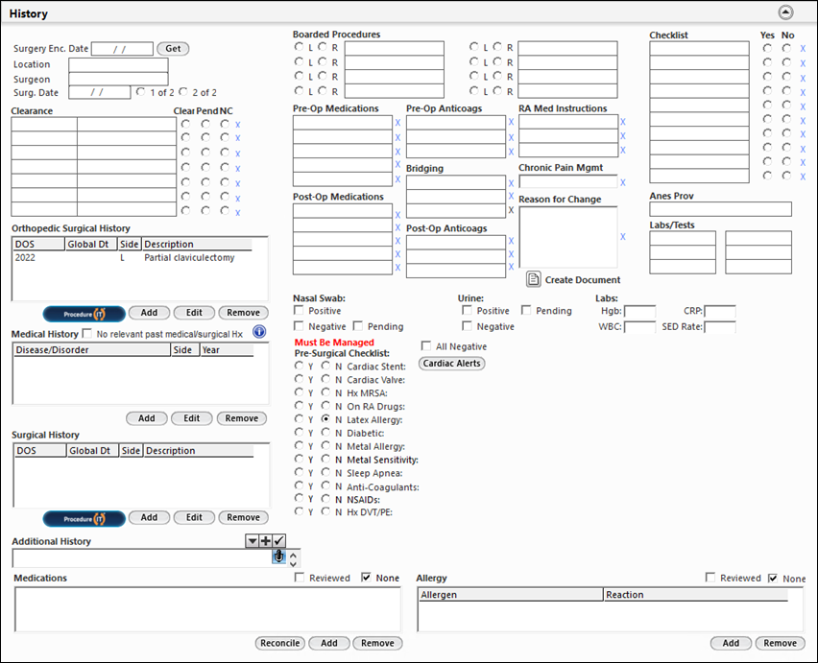Image resolution: width=818 pixels, height=663 pixels.
Task: Click the Procedure IT button under Surgical History
Action: coord(84,519)
